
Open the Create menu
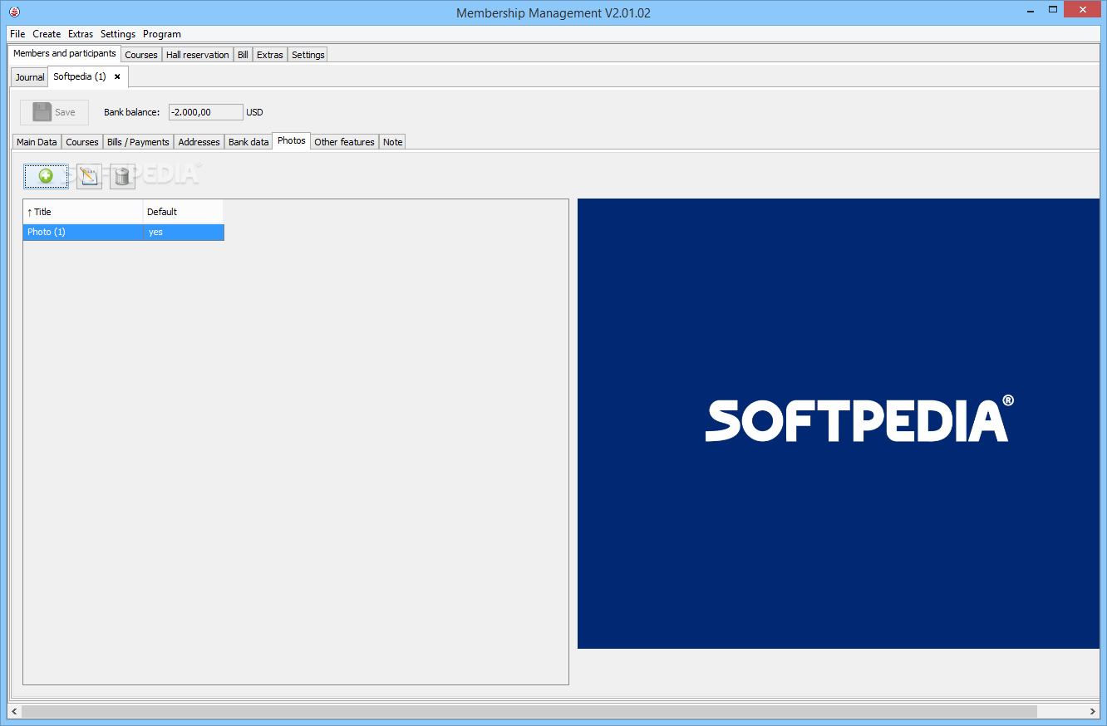click(47, 34)
